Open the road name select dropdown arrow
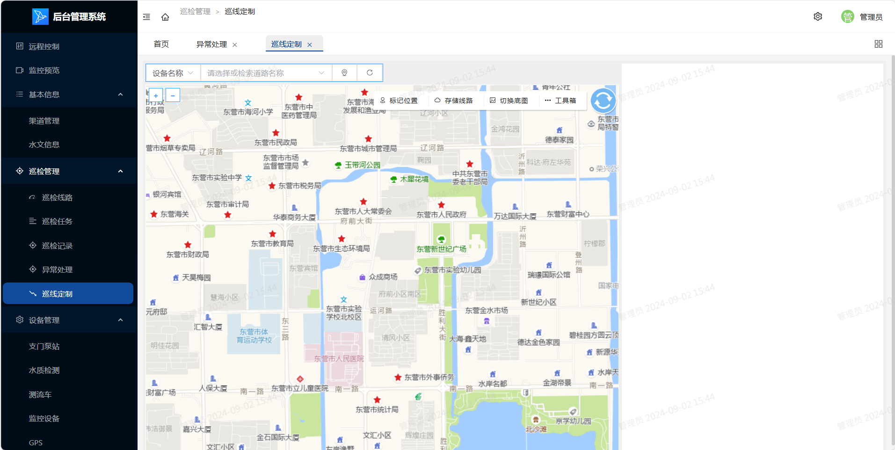The width and height of the screenshot is (895, 450). tap(321, 73)
